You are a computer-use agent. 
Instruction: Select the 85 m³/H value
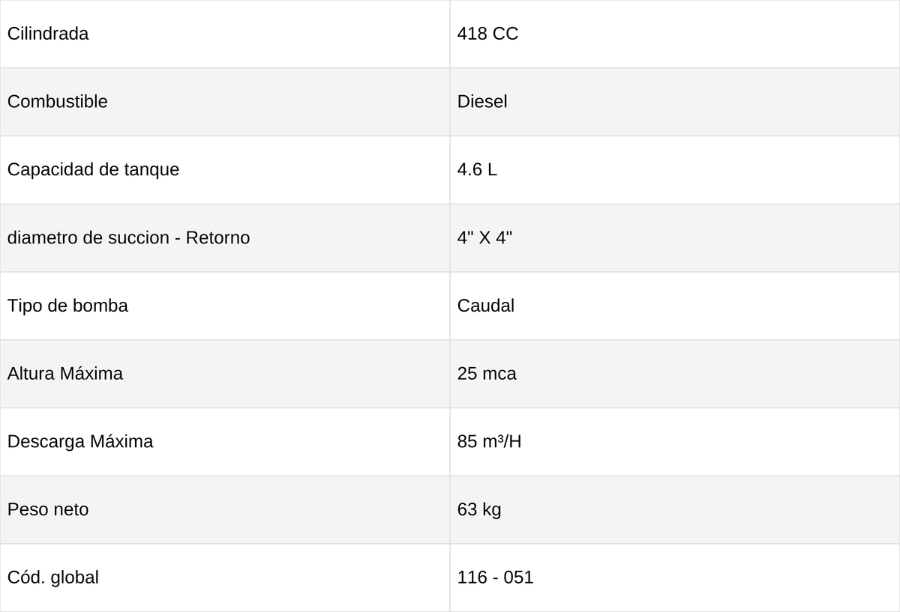pyautogui.click(x=489, y=441)
